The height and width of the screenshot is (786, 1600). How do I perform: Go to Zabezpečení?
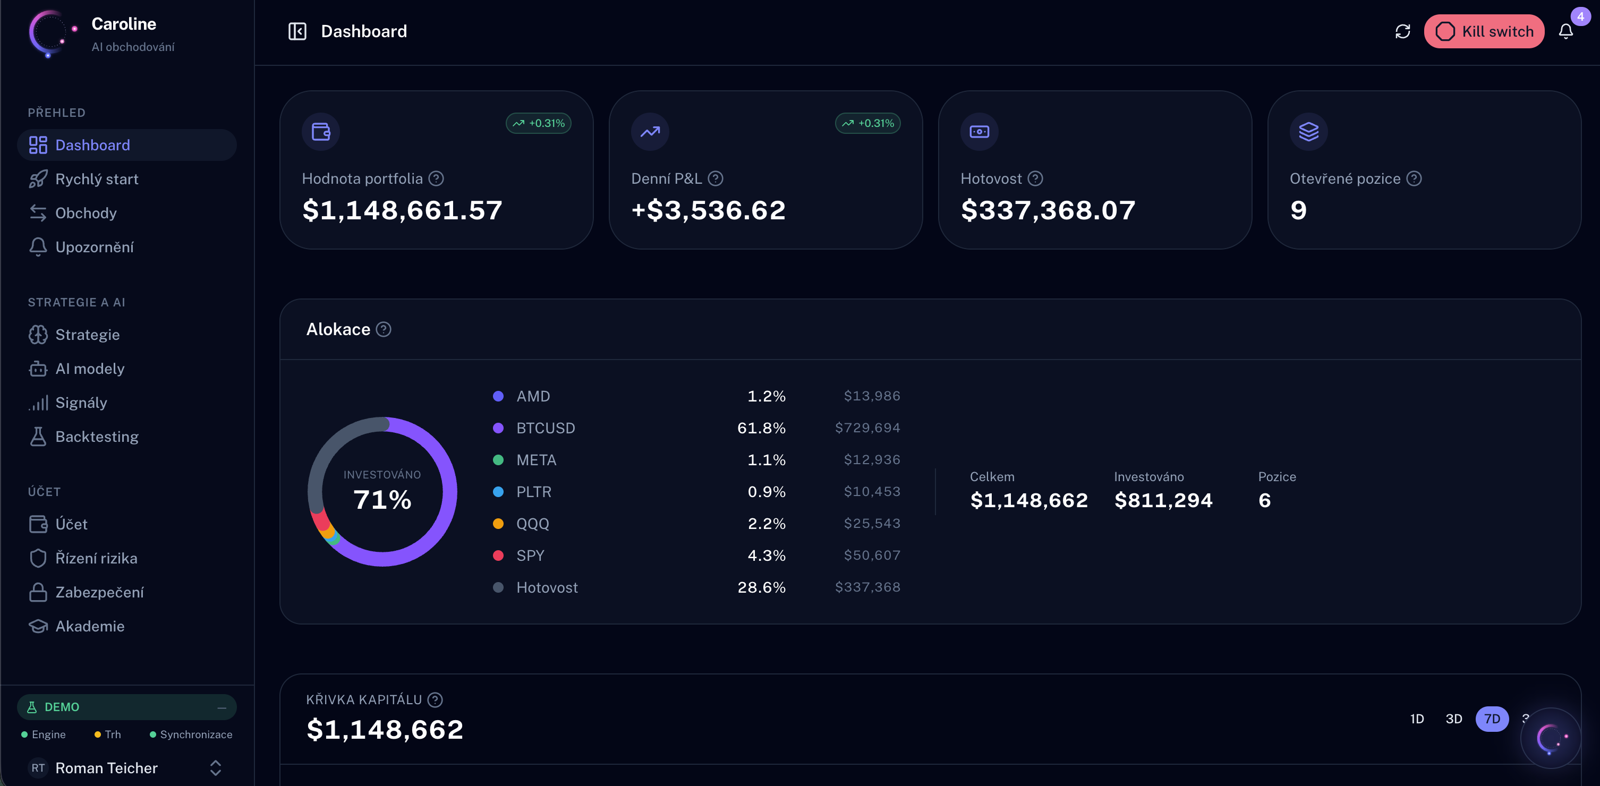click(x=127, y=592)
